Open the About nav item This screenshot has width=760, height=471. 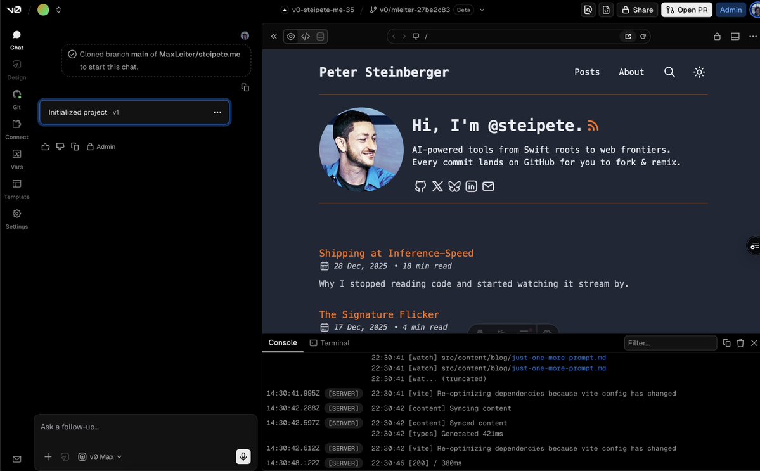pos(631,72)
